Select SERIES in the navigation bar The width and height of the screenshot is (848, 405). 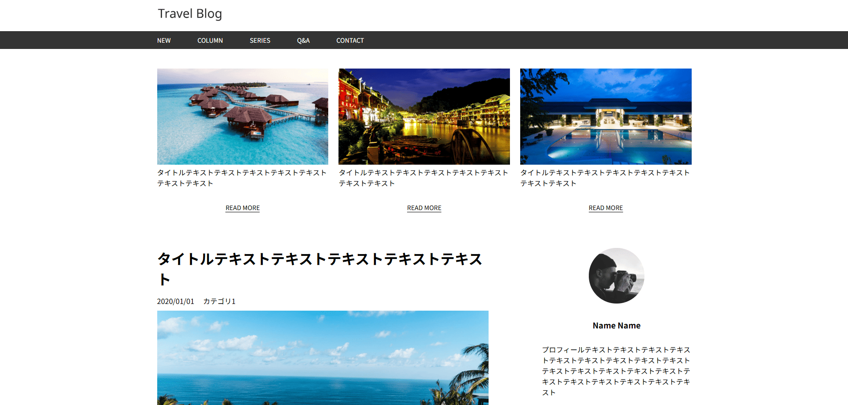coord(260,40)
